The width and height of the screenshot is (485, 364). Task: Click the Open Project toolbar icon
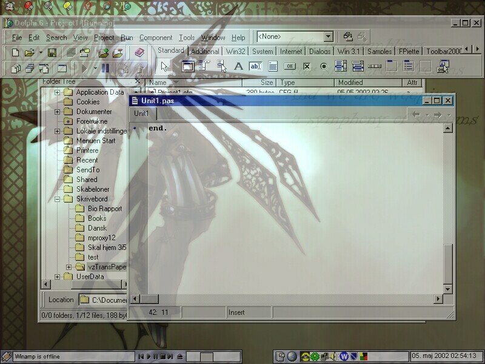tap(84, 53)
